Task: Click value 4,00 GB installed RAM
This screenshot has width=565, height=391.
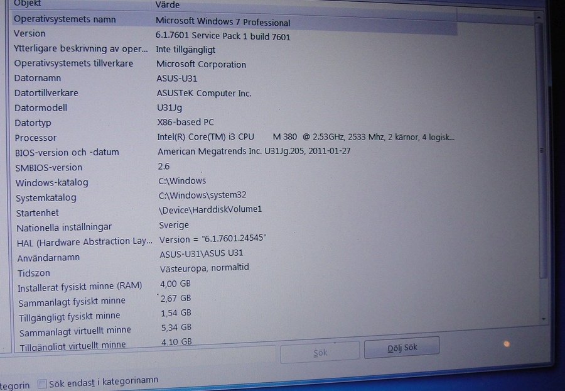Action: tap(176, 284)
